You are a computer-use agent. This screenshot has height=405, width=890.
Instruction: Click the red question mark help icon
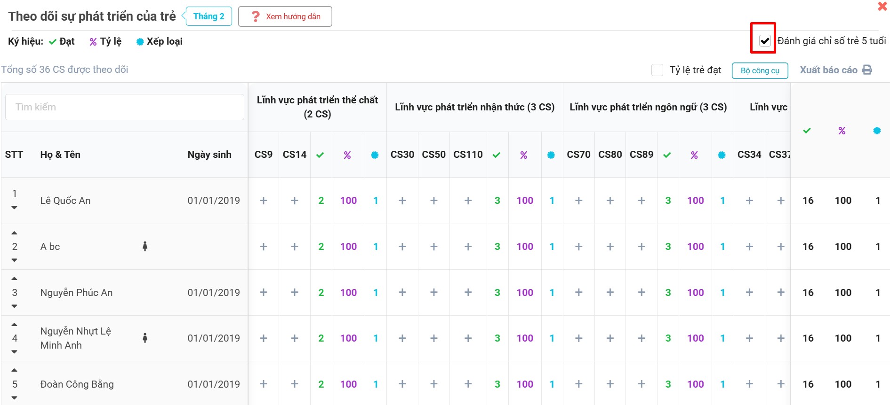[x=256, y=16]
